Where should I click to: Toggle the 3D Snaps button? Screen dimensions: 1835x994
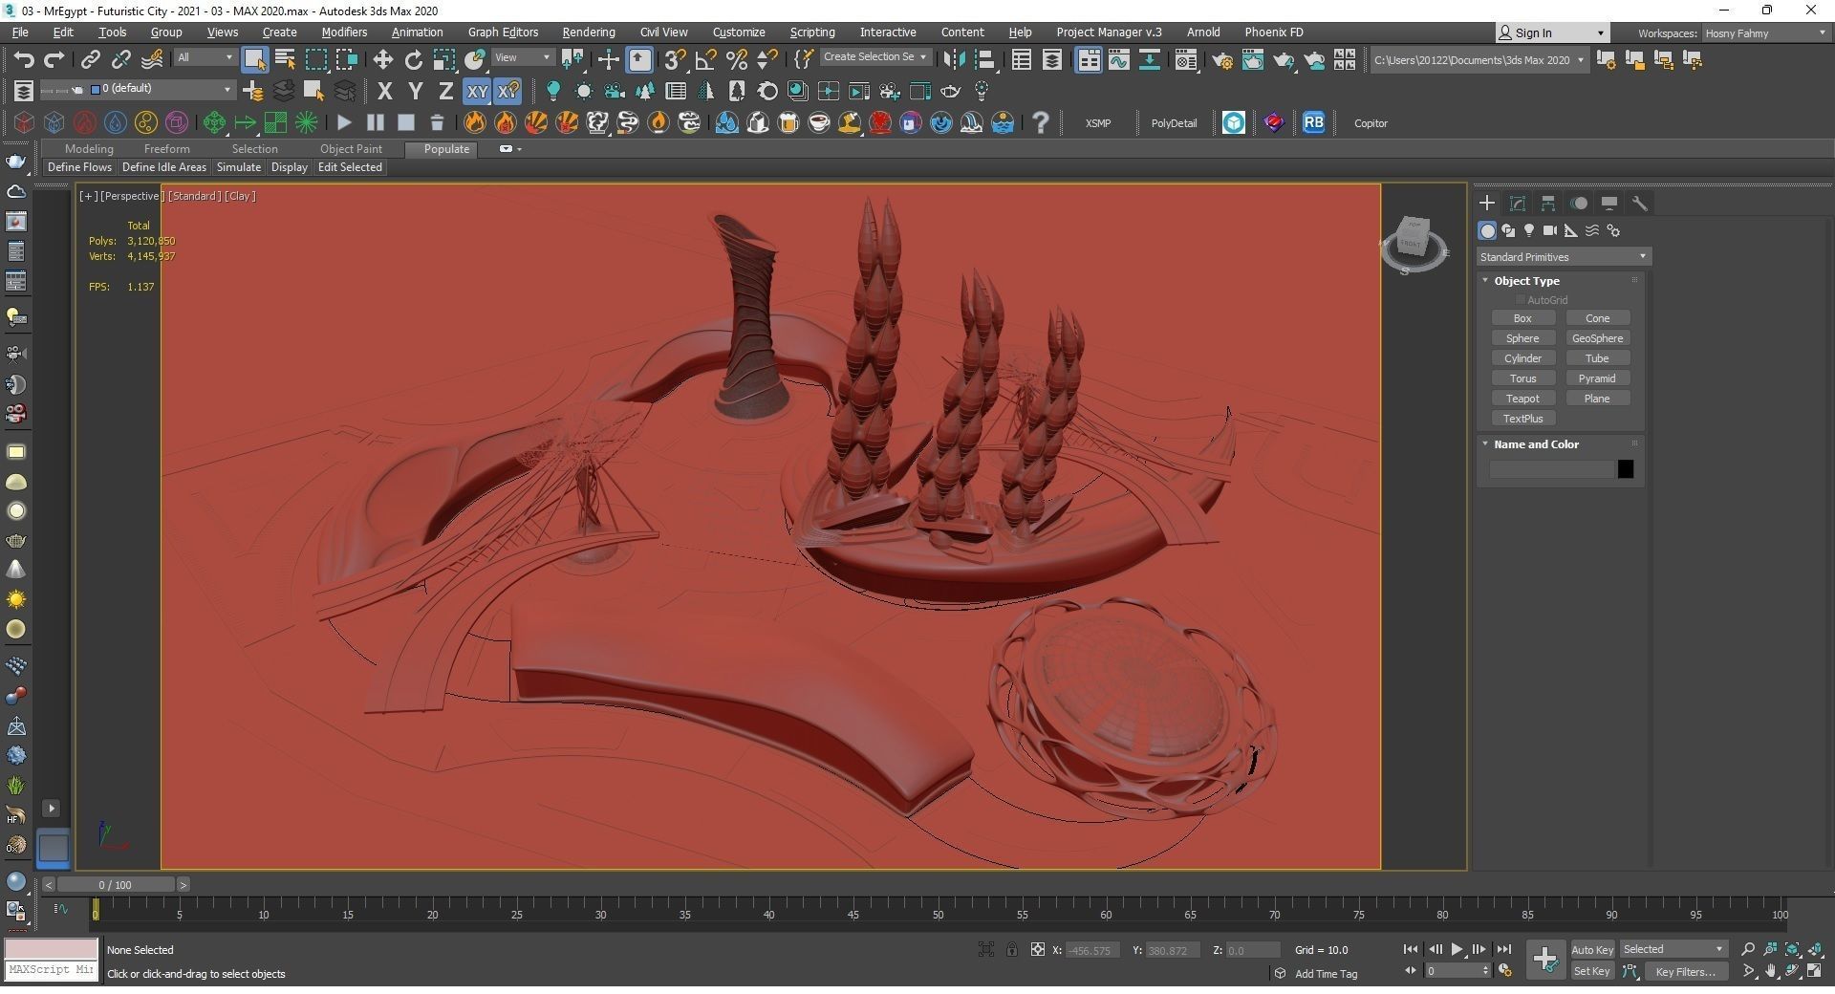click(675, 59)
